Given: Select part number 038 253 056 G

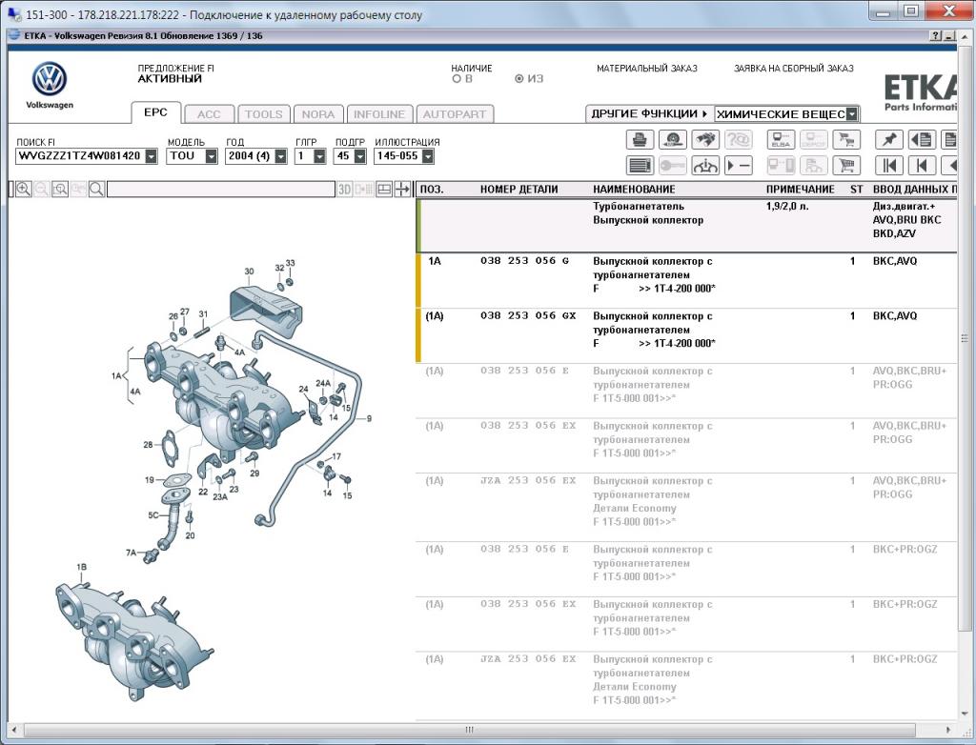Looking at the screenshot, I should pos(525,261).
